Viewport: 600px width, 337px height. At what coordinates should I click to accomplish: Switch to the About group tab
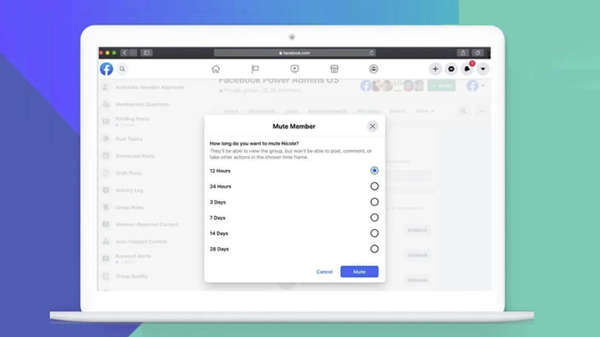(231, 111)
